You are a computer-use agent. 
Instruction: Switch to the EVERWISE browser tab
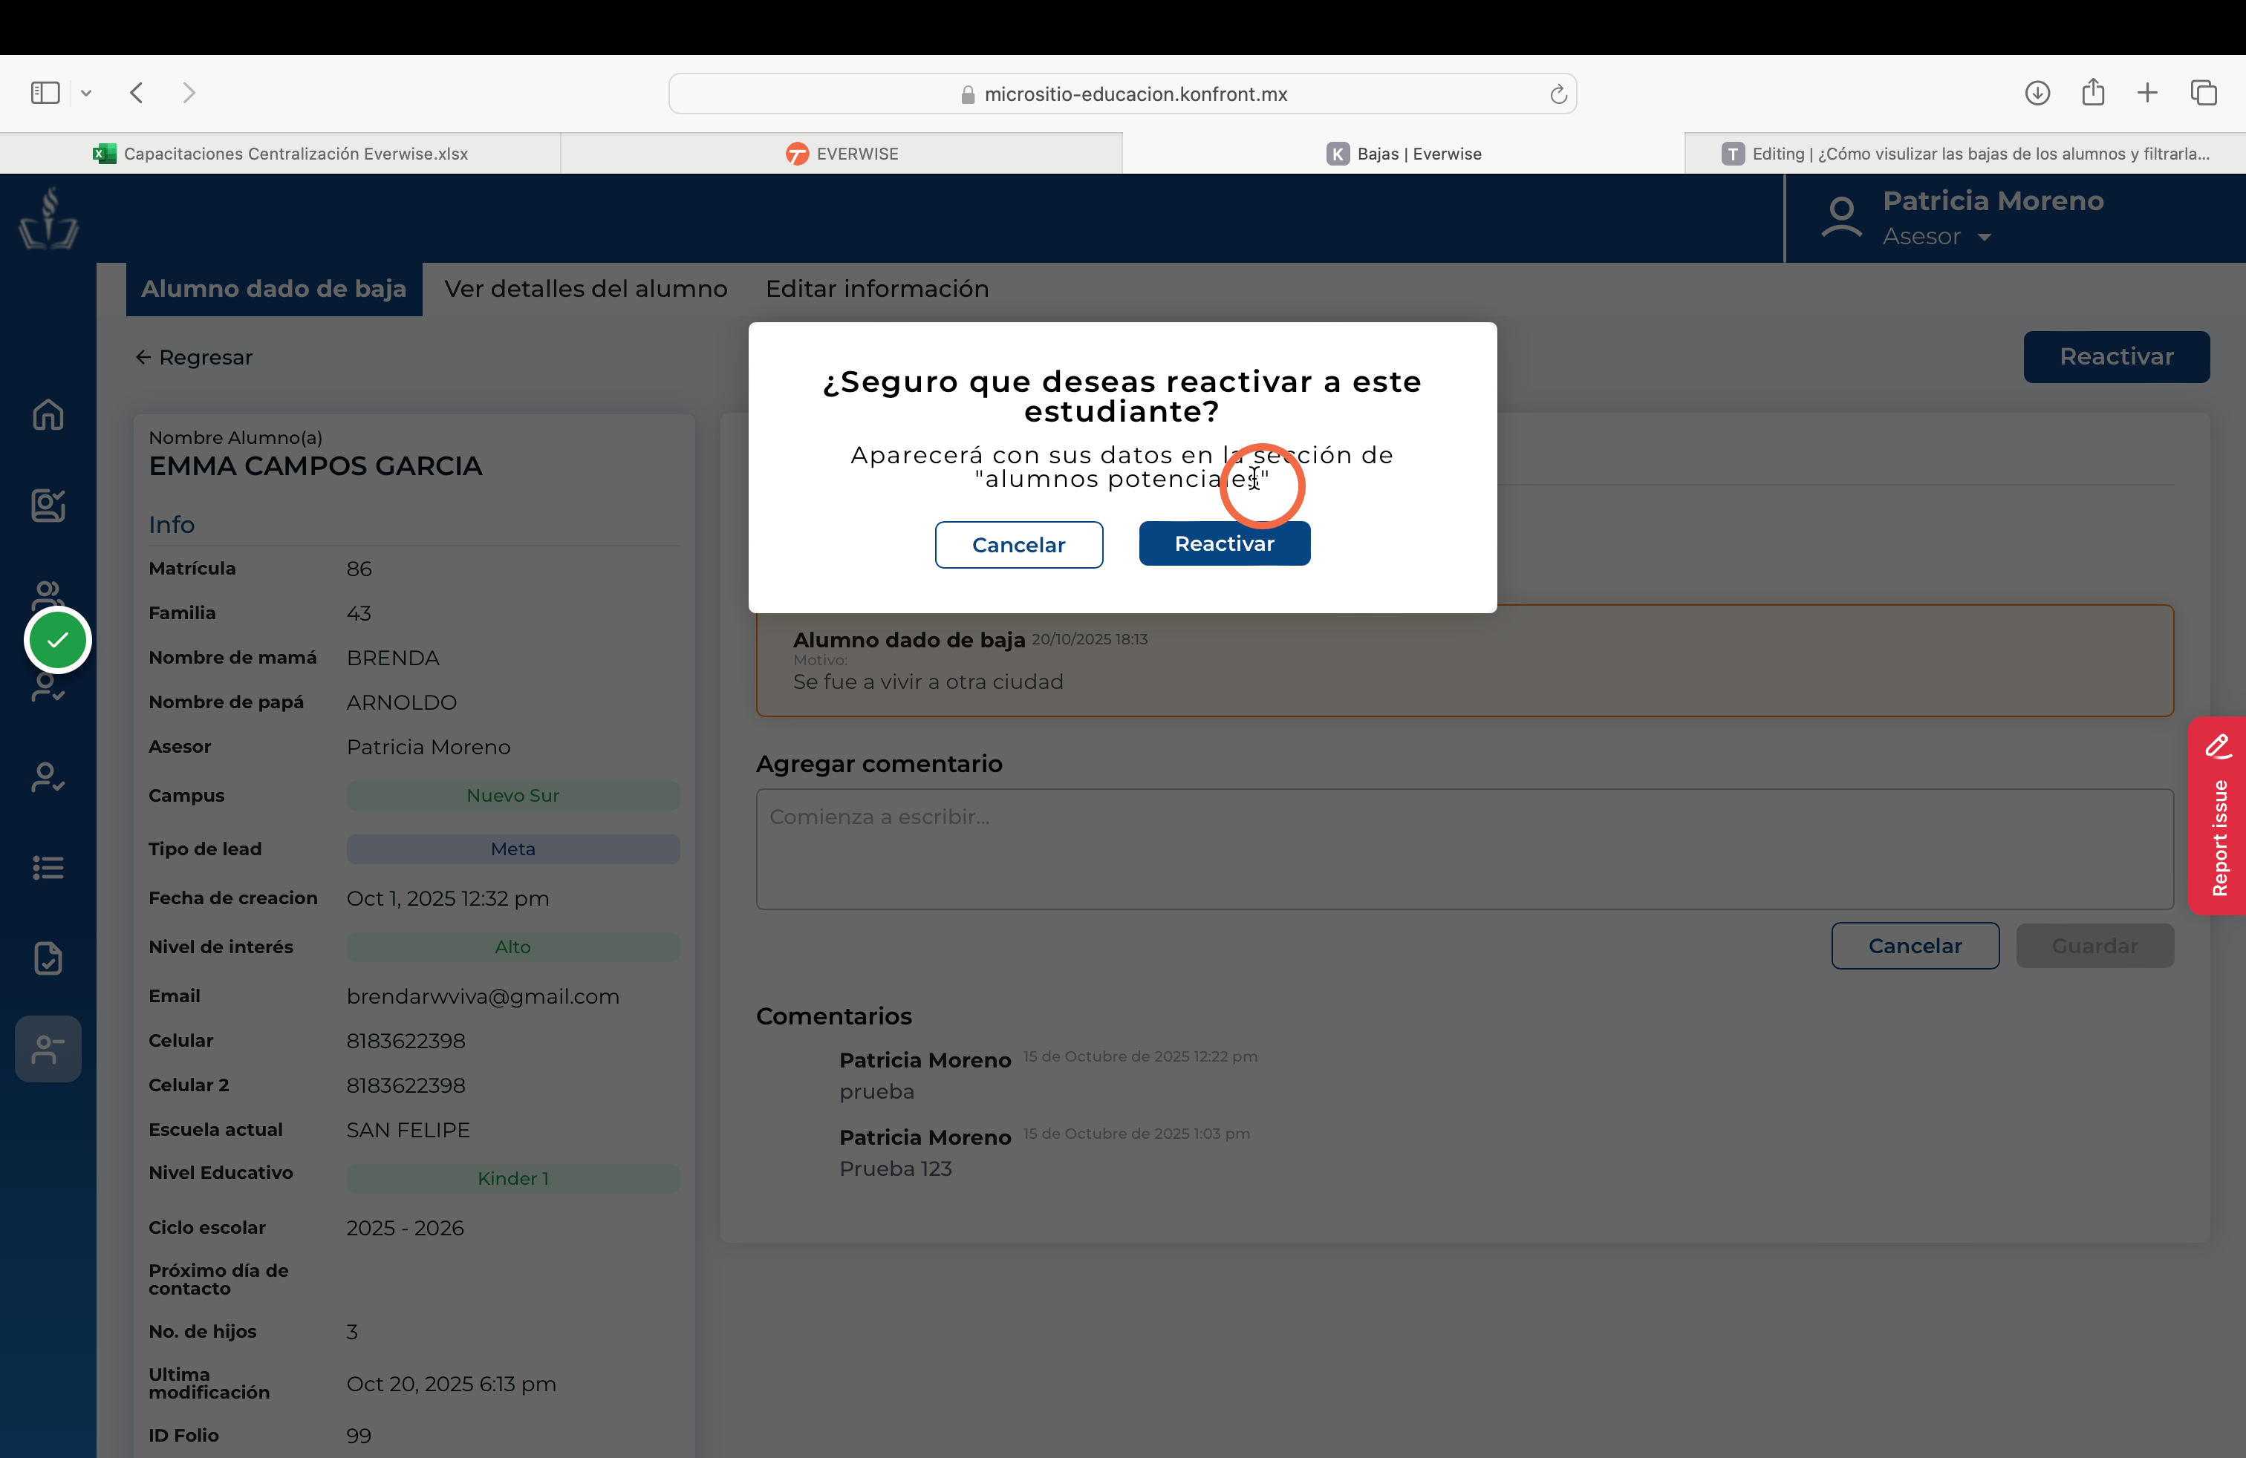(842, 154)
